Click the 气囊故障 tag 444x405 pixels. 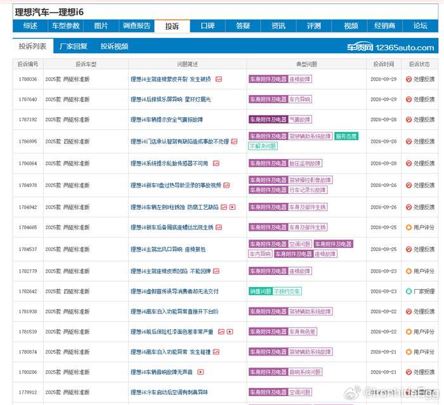pos(300,119)
